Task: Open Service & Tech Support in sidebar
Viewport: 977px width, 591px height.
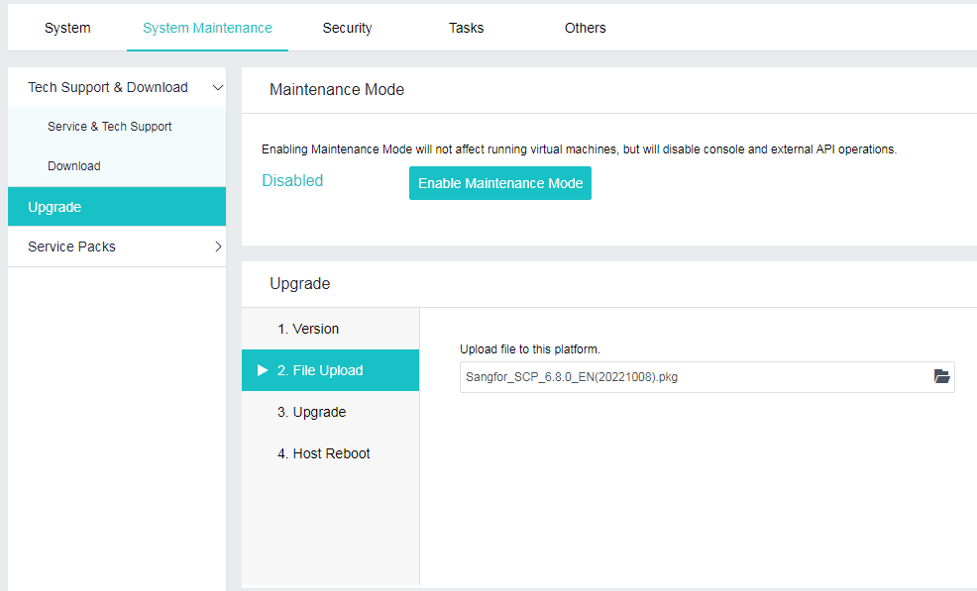Action: point(109,127)
